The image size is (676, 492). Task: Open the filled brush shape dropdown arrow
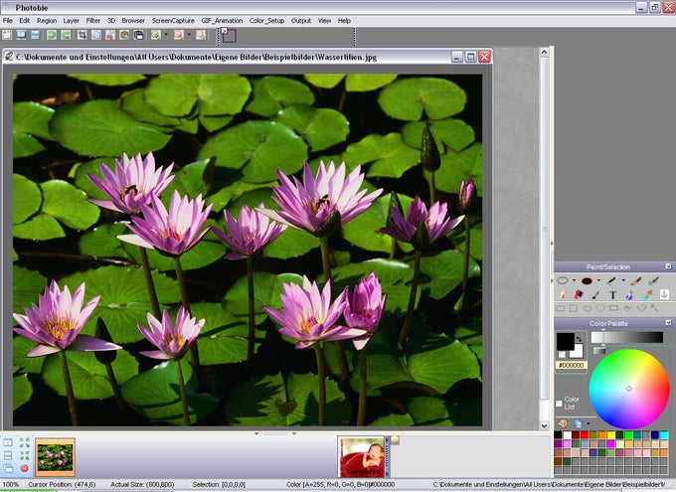598,280
